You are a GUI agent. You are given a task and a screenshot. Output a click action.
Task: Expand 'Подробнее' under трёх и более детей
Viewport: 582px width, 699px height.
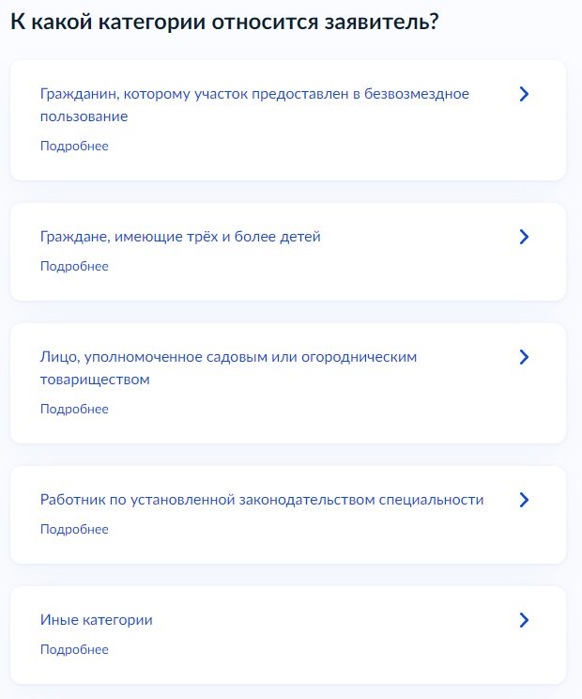click(74, 266)
